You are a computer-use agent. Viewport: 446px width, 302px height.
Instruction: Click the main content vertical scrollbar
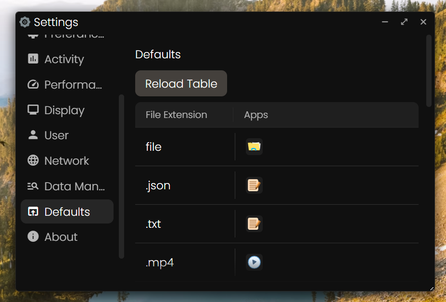(429, 70)
